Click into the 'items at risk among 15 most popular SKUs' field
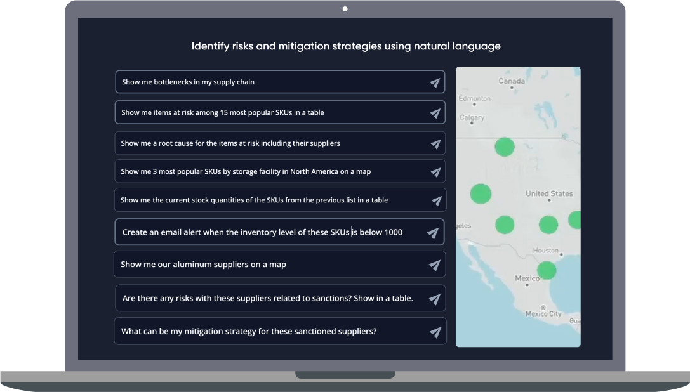690x392 pixels. pyautogui.click(x=280, y=113)
